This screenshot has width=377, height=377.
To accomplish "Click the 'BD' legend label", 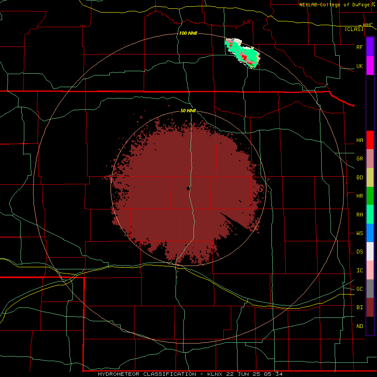I will pyautogui.click(x=359, y=178).
